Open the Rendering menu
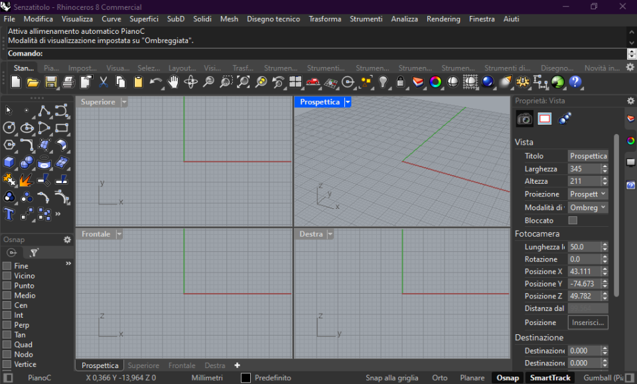637x384 pixels. coord(443,19)
